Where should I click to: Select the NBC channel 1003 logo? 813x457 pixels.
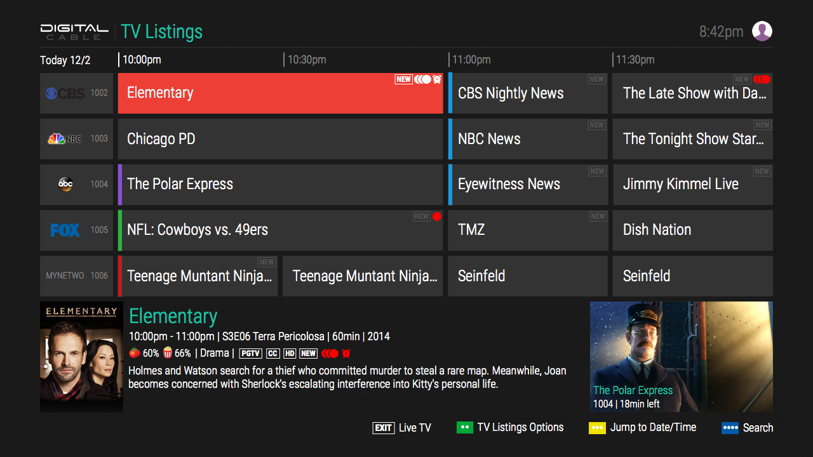pos(65,139)
